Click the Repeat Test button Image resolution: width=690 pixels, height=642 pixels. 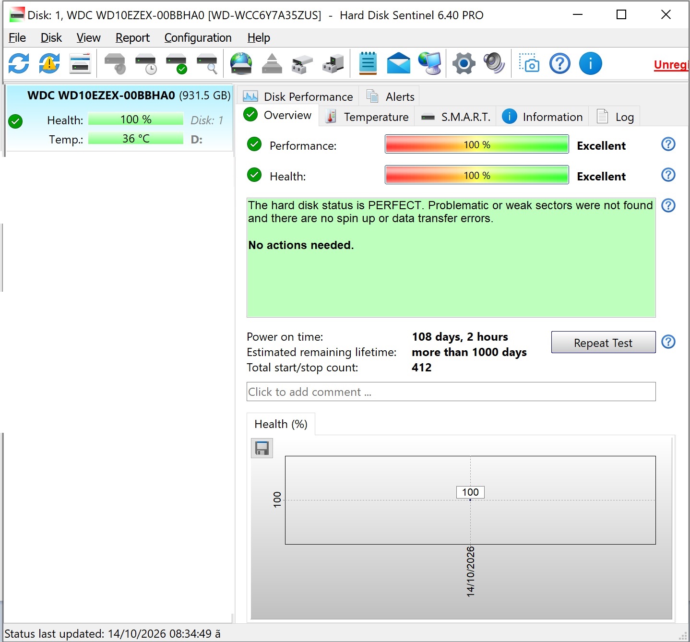[x=603, y=343]
